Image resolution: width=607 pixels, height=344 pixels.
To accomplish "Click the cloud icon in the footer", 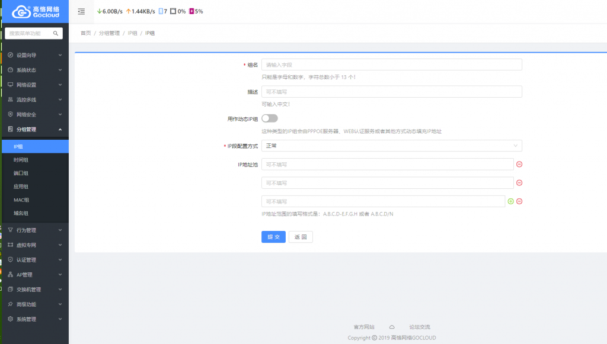I will click(392, 327).
